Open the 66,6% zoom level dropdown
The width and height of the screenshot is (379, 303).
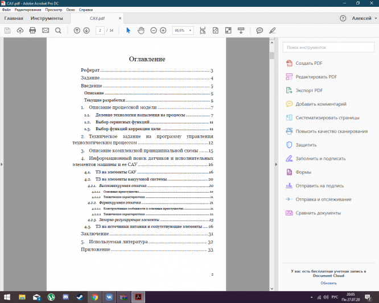(183, 30)
